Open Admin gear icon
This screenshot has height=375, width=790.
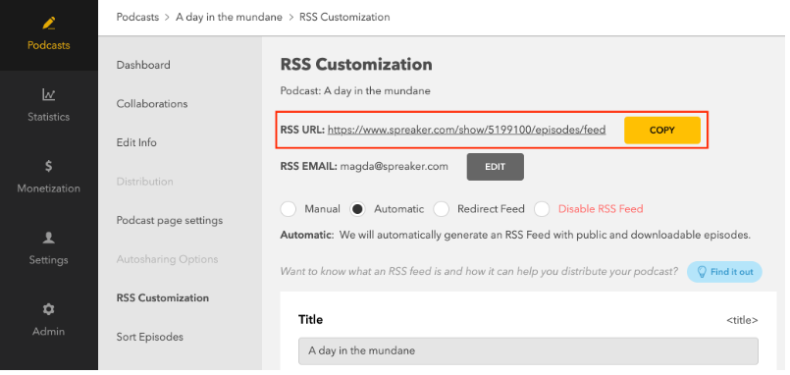point(49,309)
